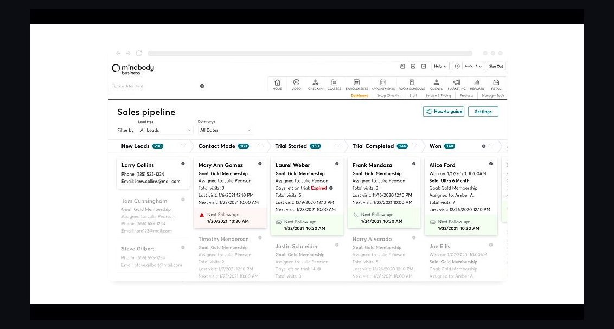This screenshot has height=329, width=614.
Task: Open the Check In section
Action: 315,85
